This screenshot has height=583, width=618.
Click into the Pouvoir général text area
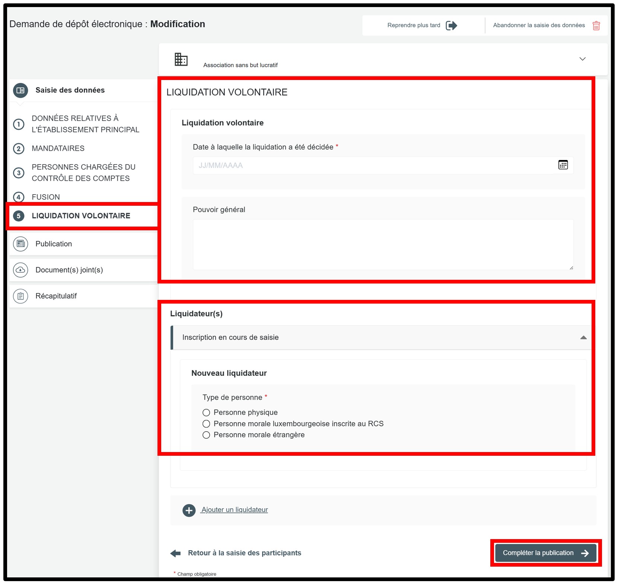[x=383, y=244]
